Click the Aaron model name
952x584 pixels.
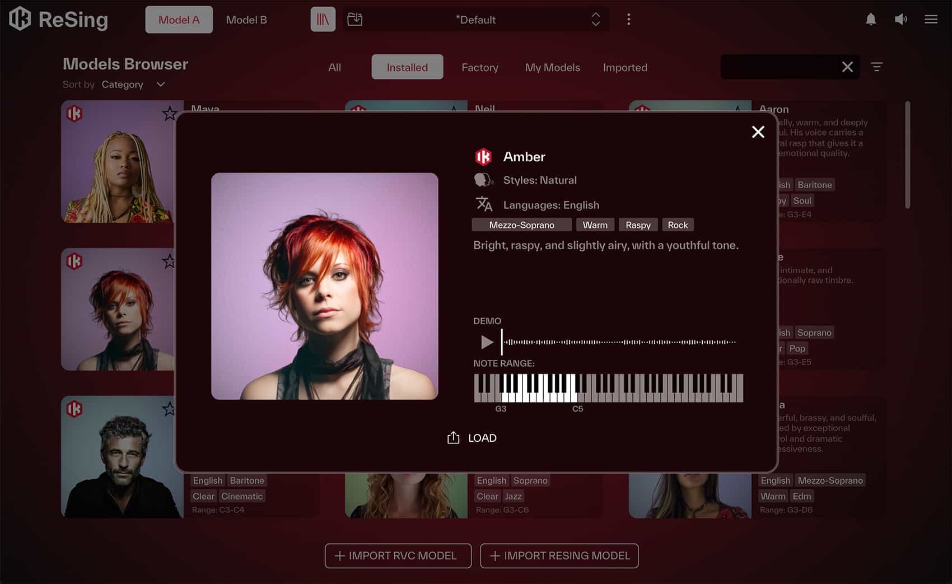coord(774,109)
